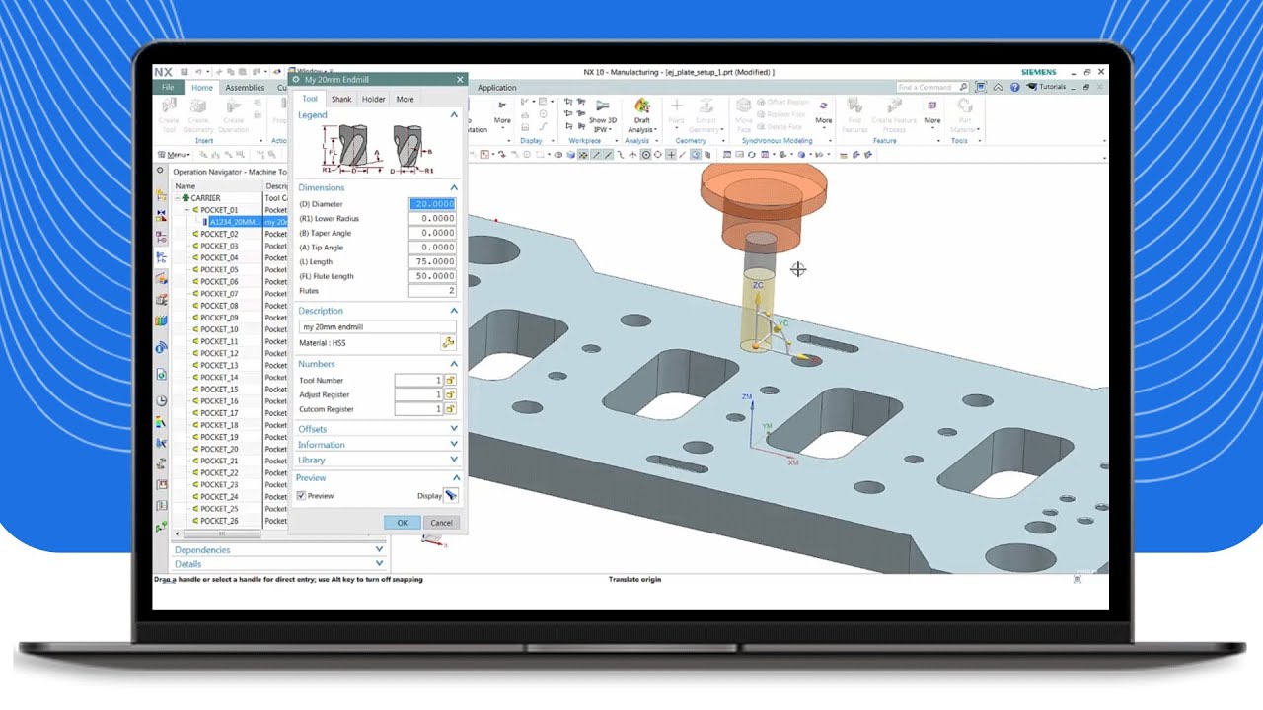Screen dimensions: 1263x710
Task: Click the Cancel button
Action: click(x=441, y=523)
